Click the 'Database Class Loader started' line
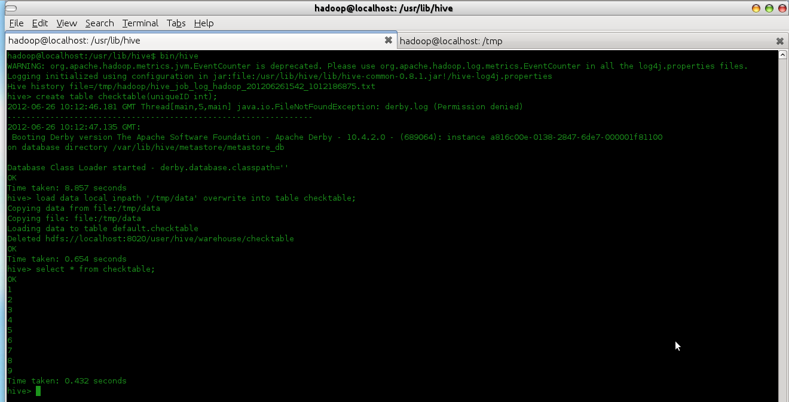 click(148, 168)
